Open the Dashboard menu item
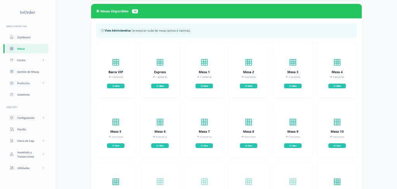397x189 pixels. (27, 37)
